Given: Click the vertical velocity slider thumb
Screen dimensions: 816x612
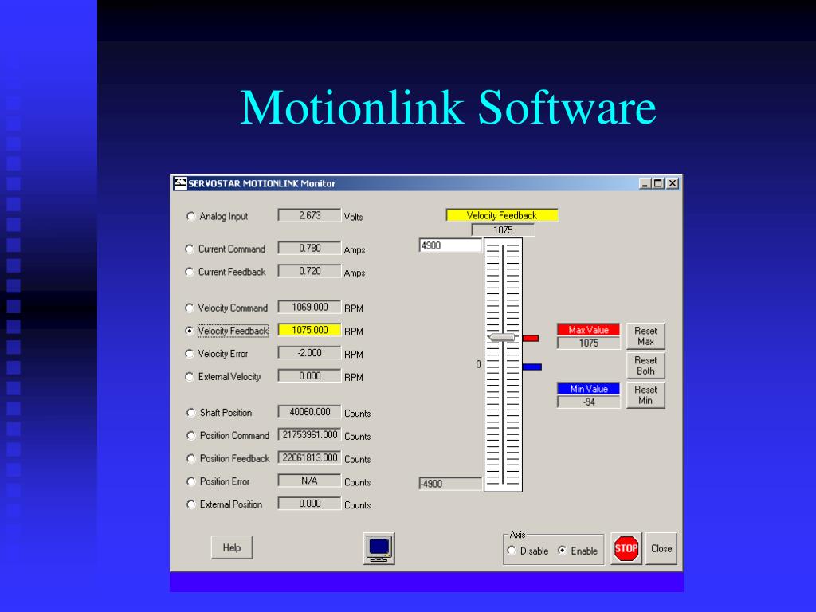Looking at the screenshot, I should [x=502, y=337].
